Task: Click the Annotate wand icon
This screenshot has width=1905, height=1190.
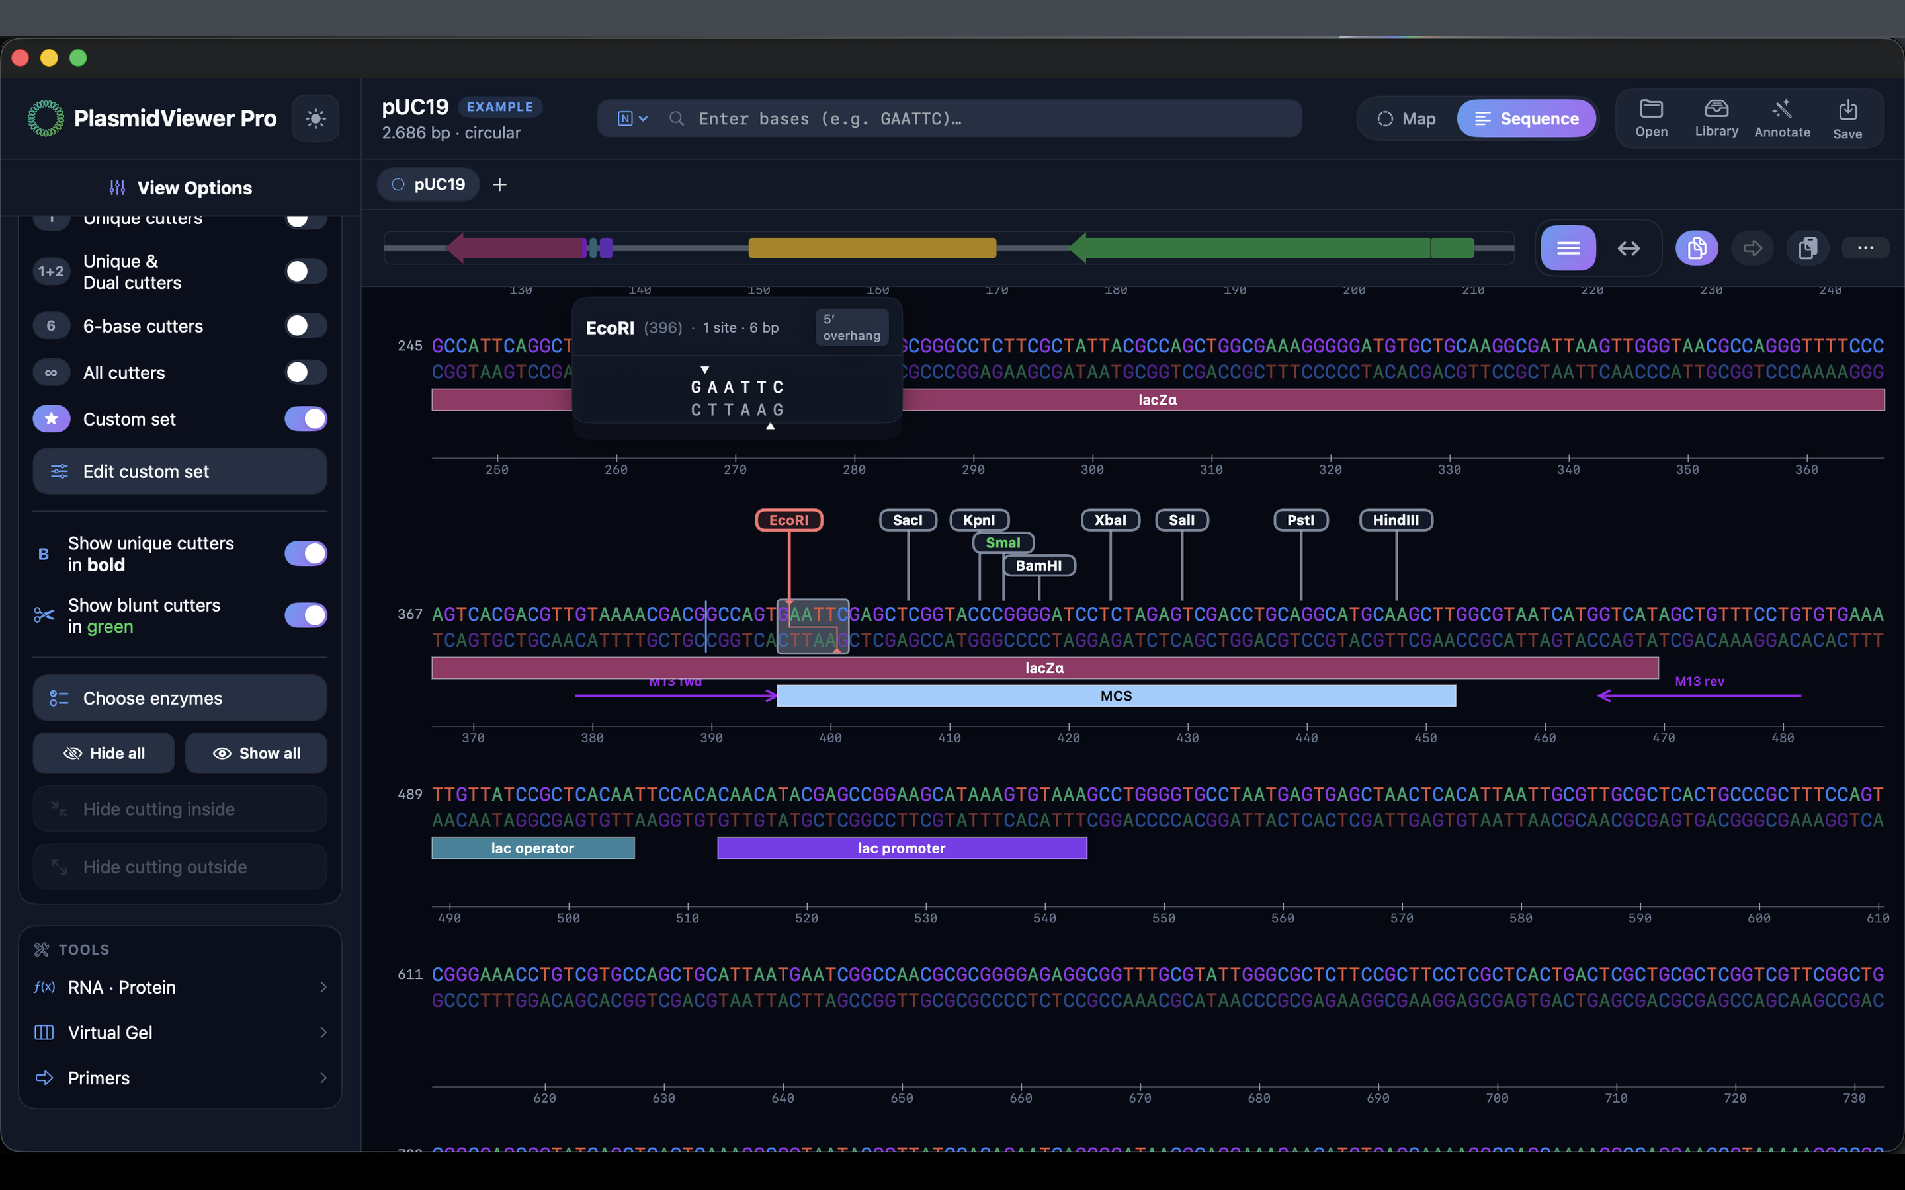Action: click(1782, 118)
